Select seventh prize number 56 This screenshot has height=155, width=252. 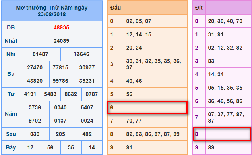tap(50, 147)
